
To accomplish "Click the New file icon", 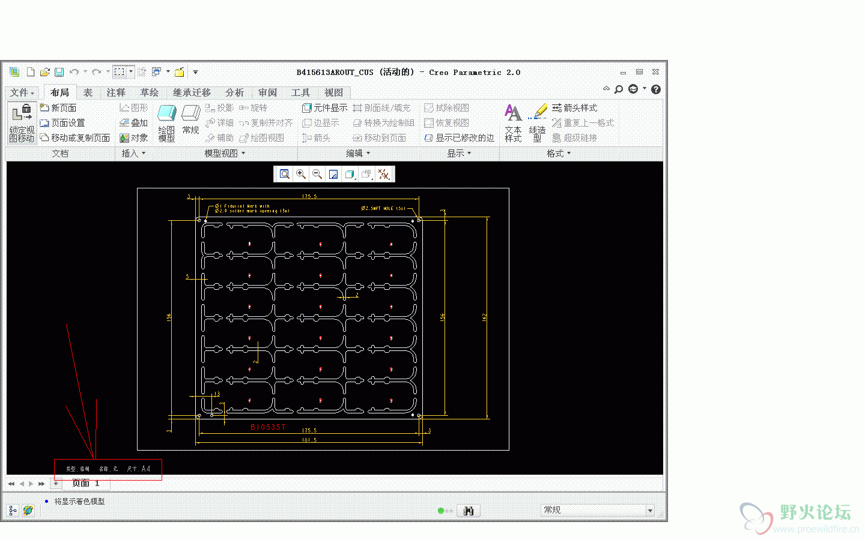I will [30, 72].
